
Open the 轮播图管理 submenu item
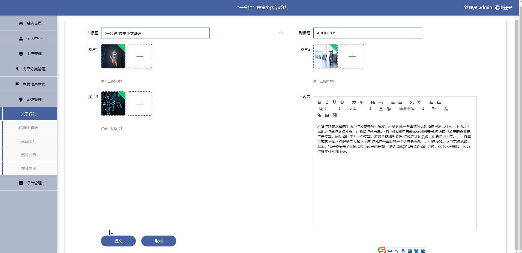(29, 128)
